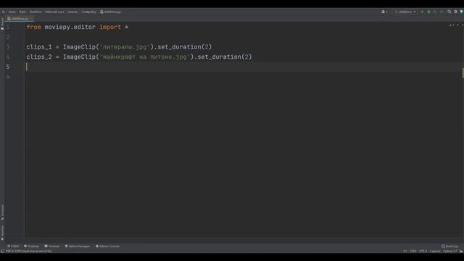Click the PEP 8 warning message in status bar
The width and height of the screenshot is (464, 261).
point(29,252)
